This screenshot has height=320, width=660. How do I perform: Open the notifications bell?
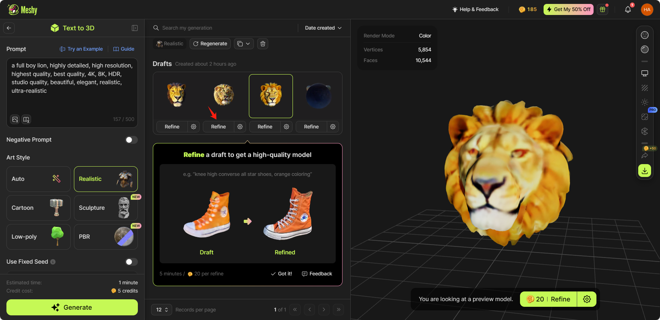628,10
